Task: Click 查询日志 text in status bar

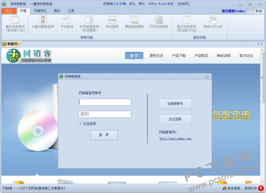Action: click(x=250, y=188)
